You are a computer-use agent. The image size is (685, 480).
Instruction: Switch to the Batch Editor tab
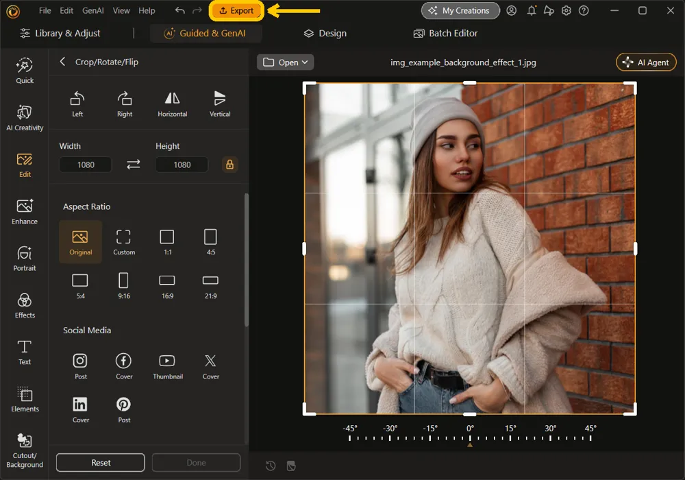(x=446, y=33)
